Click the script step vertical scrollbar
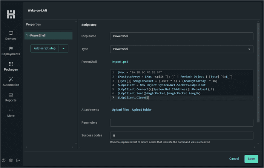The image size is (264, 168). pyautogui.click(x=258, y=73)
